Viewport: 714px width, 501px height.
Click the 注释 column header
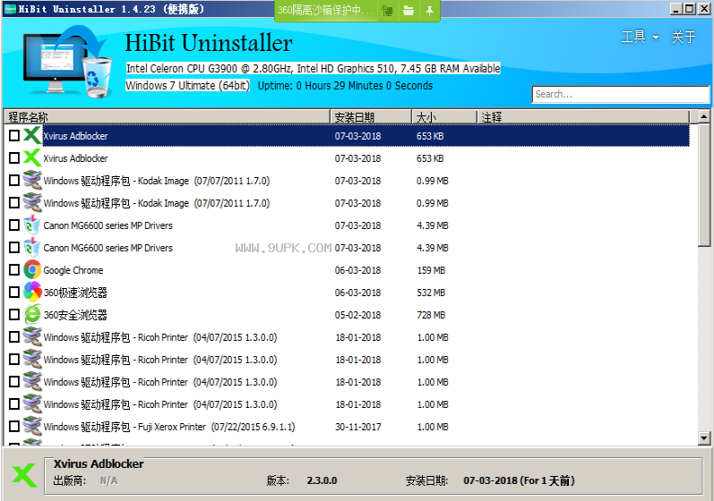pos(583,117)
